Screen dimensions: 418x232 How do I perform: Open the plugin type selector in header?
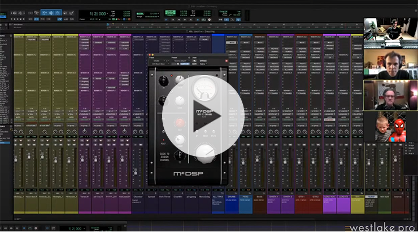[x=159, y=64]
